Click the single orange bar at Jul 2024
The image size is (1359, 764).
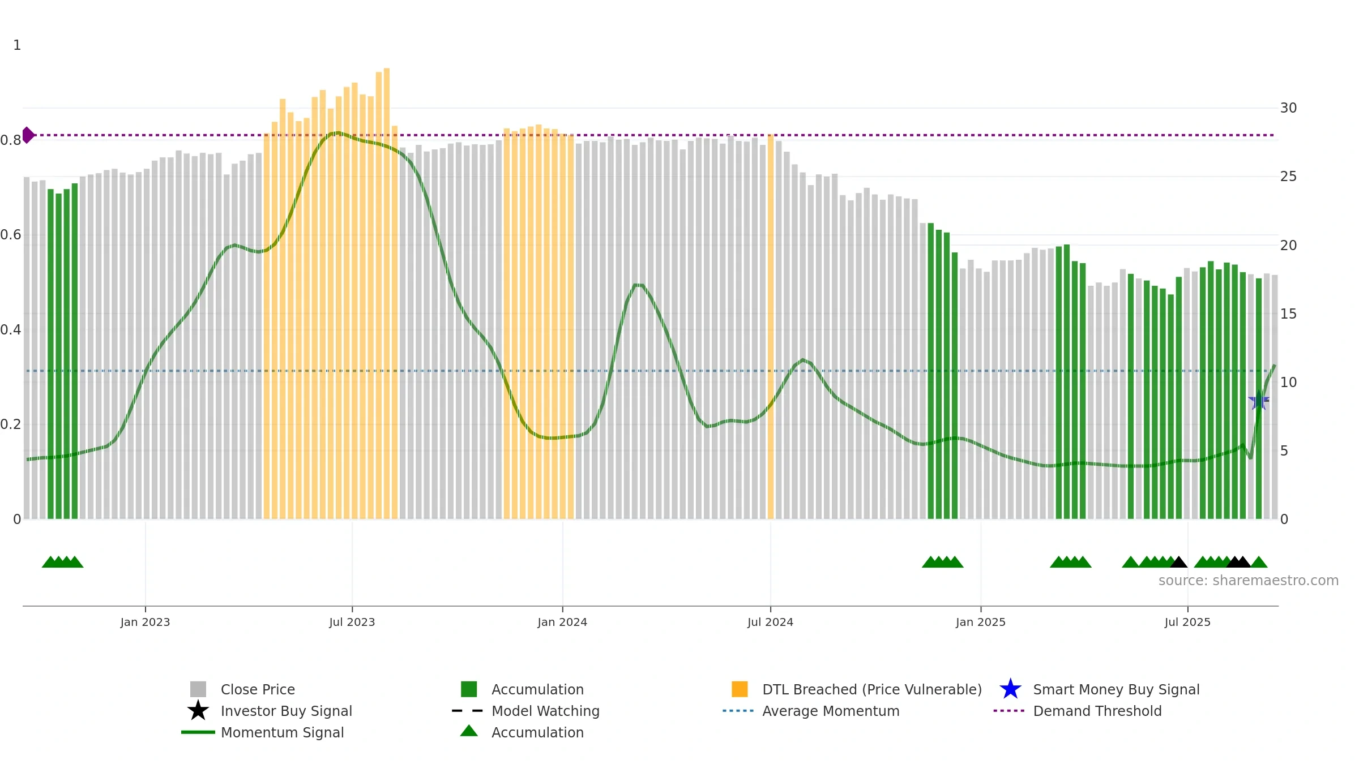(x=771, y=327)
